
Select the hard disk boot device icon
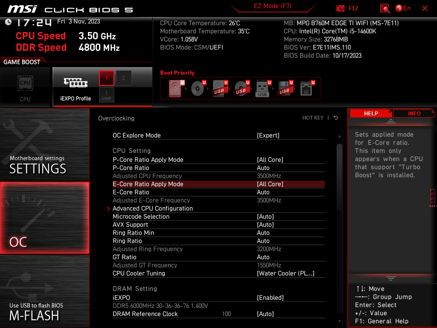[x=175, y=88]
